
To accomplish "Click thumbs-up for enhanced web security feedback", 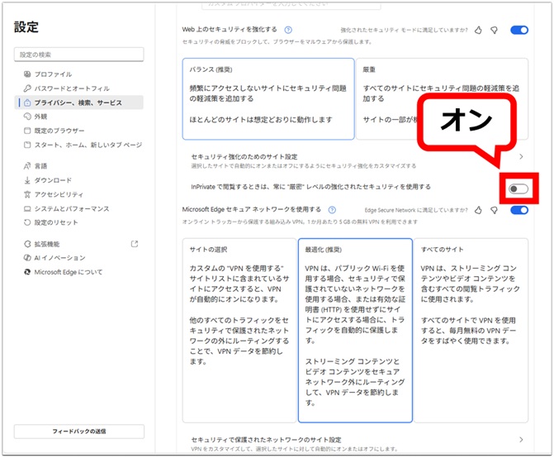I will (x=478, y=30).
